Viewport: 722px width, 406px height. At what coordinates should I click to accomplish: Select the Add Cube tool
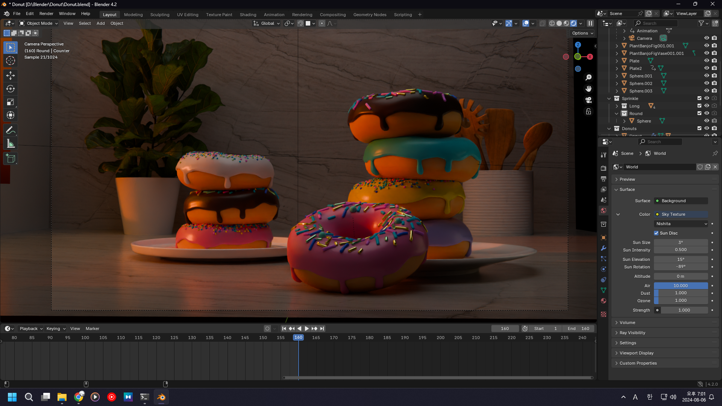coord(11,158)
